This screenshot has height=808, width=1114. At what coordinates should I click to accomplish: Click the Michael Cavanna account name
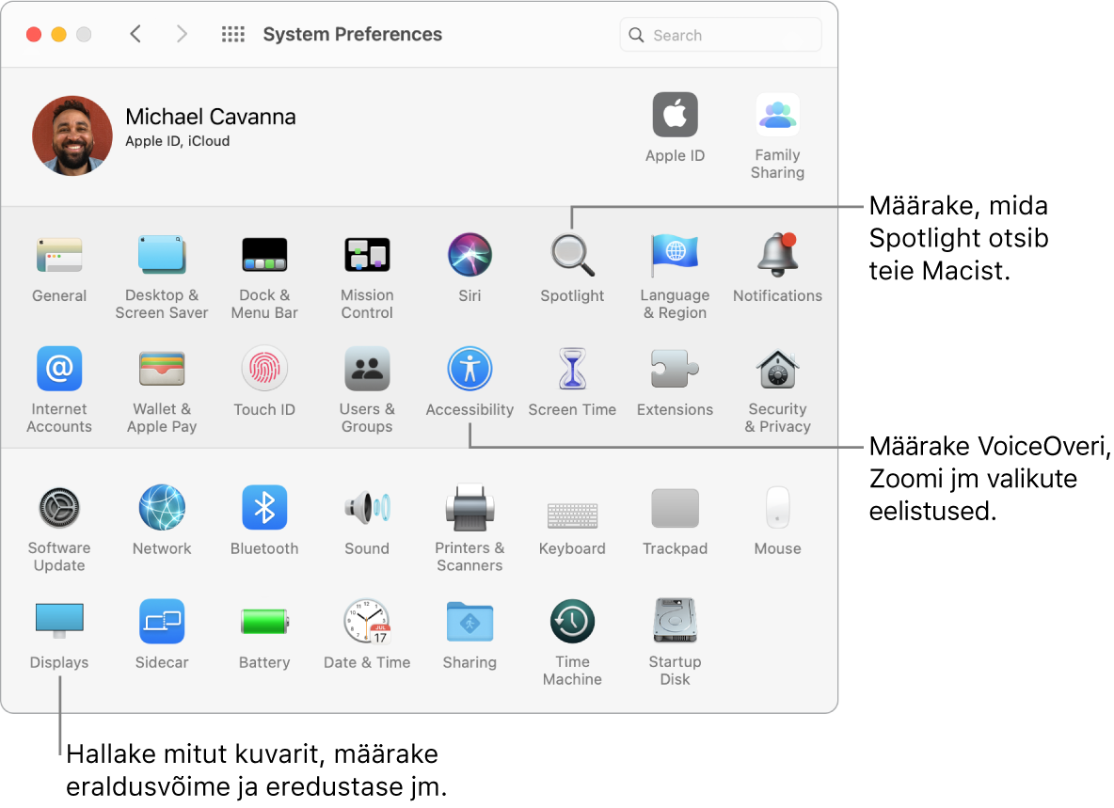pyautogui.click(x=211, y=117)
